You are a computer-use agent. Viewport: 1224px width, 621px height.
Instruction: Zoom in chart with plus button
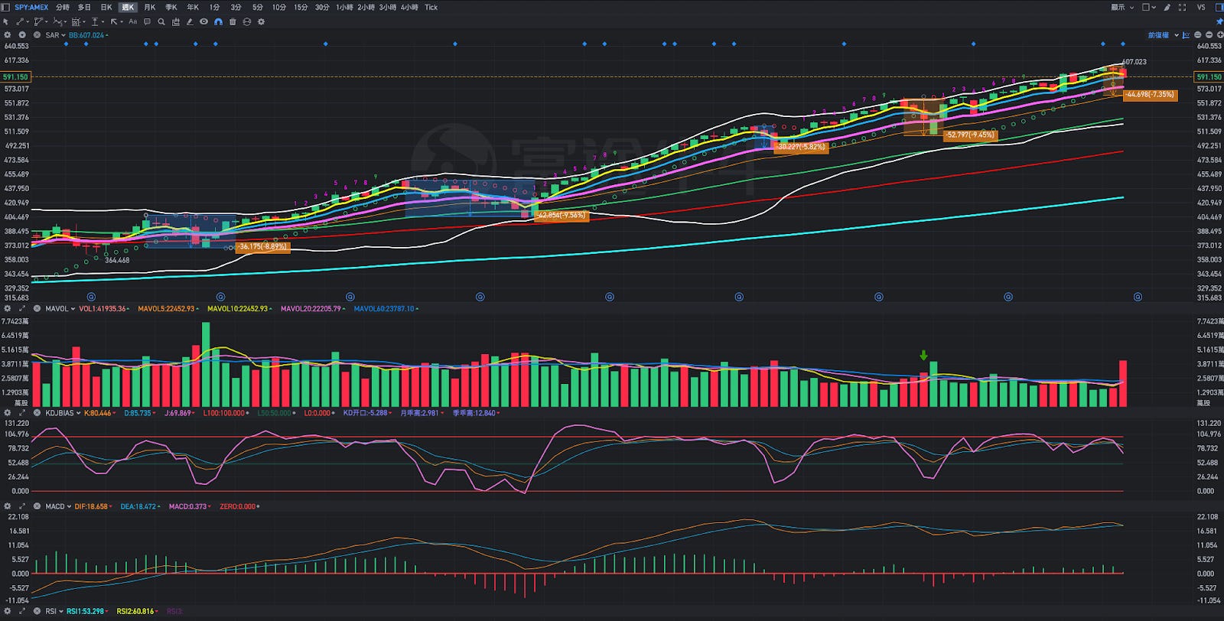click(x=1220, y=35)
